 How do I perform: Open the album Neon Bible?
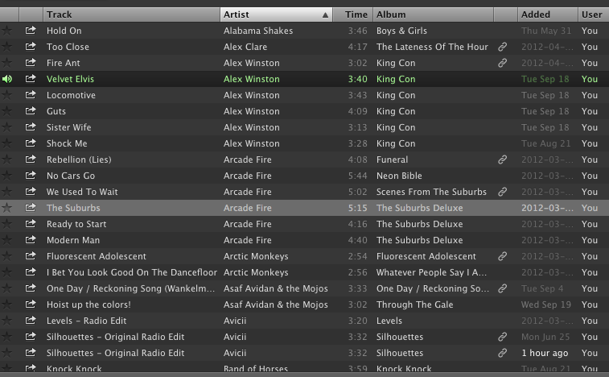(x=399, y=176)
